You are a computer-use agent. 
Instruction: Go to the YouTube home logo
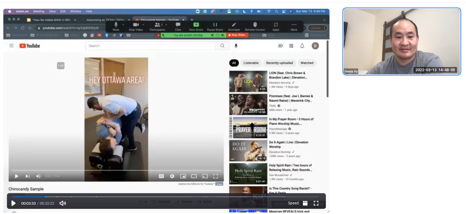tap(30, 46)
